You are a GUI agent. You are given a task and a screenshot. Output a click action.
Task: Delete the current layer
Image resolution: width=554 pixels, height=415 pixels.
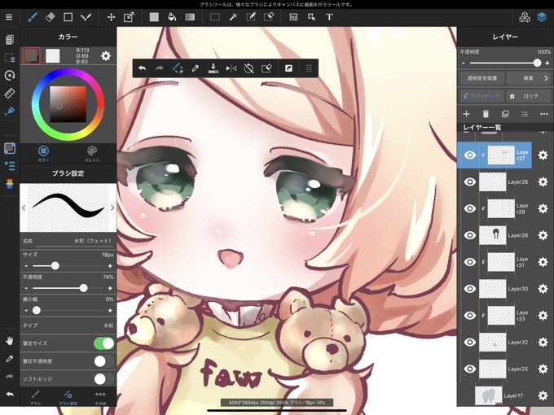coord(486,114)
